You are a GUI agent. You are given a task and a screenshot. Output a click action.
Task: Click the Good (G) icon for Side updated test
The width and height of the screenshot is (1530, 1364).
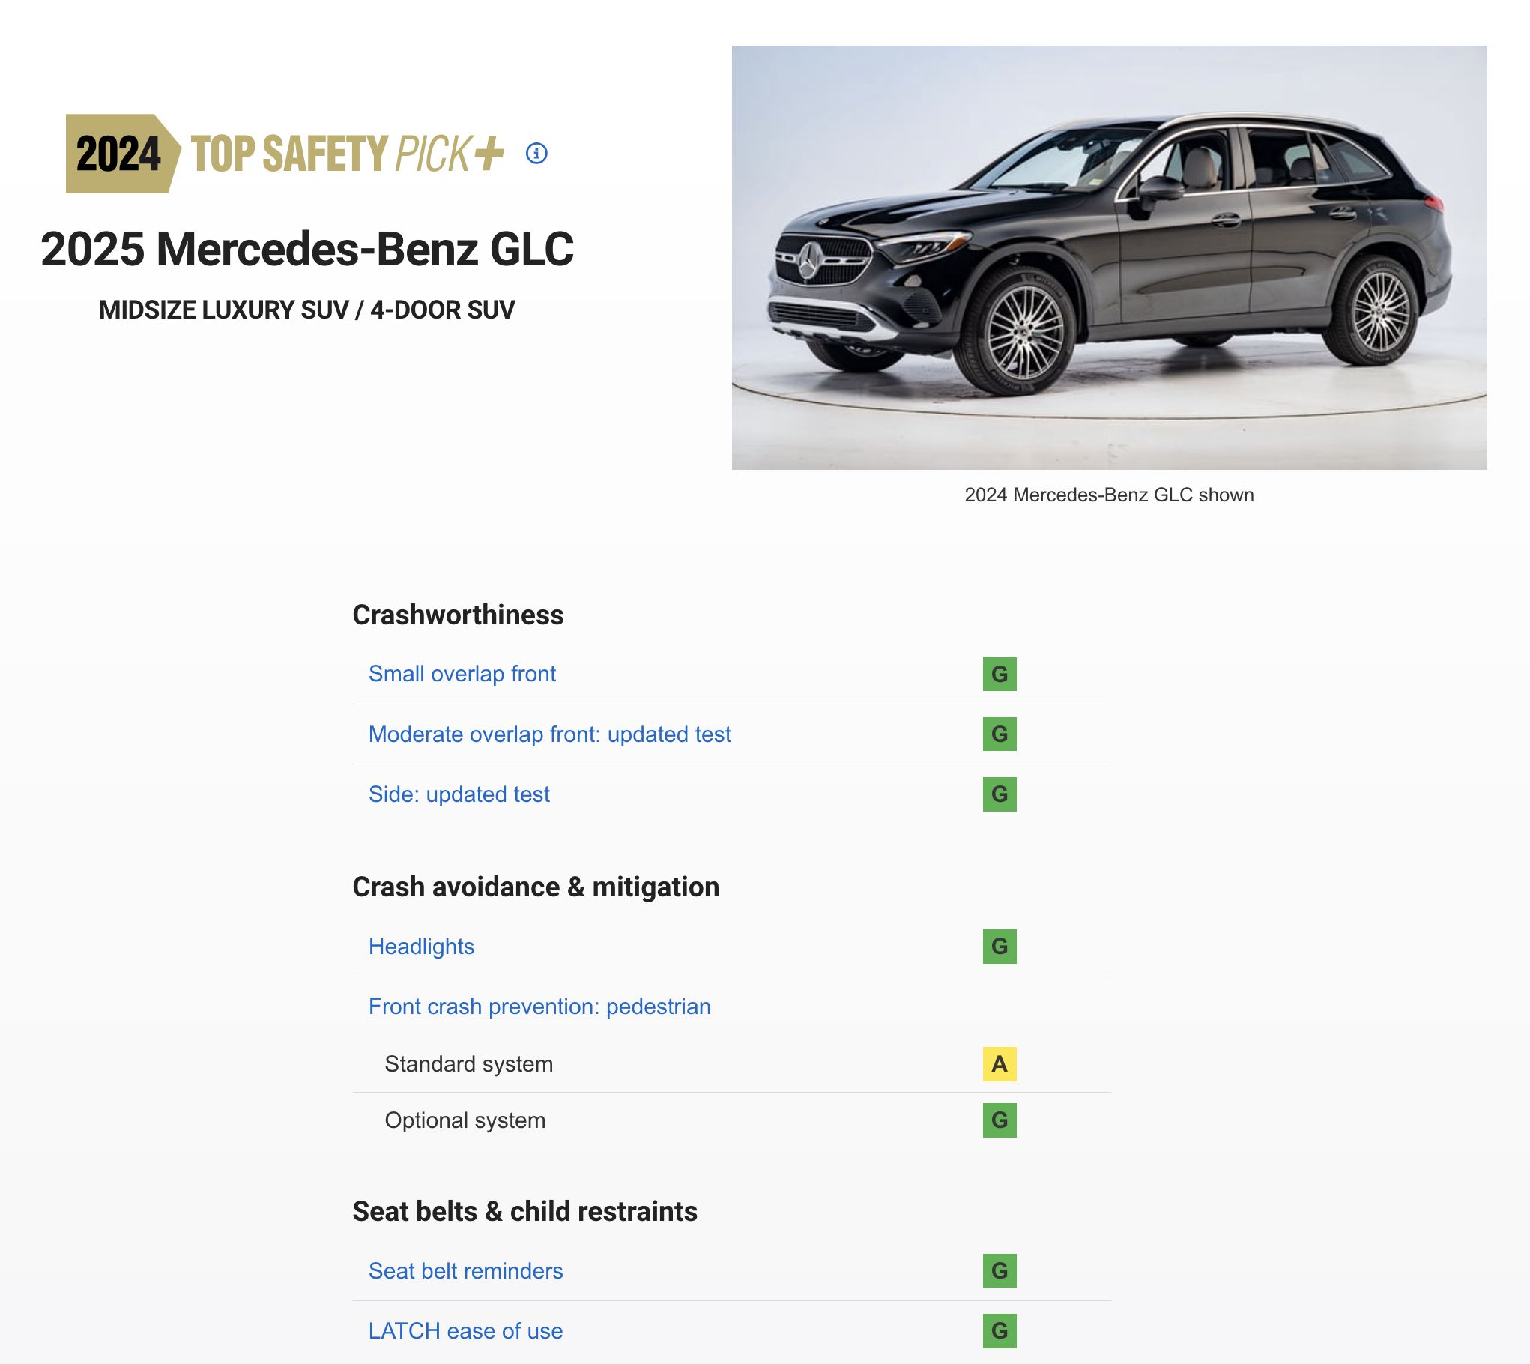[x=1001, y=795]
